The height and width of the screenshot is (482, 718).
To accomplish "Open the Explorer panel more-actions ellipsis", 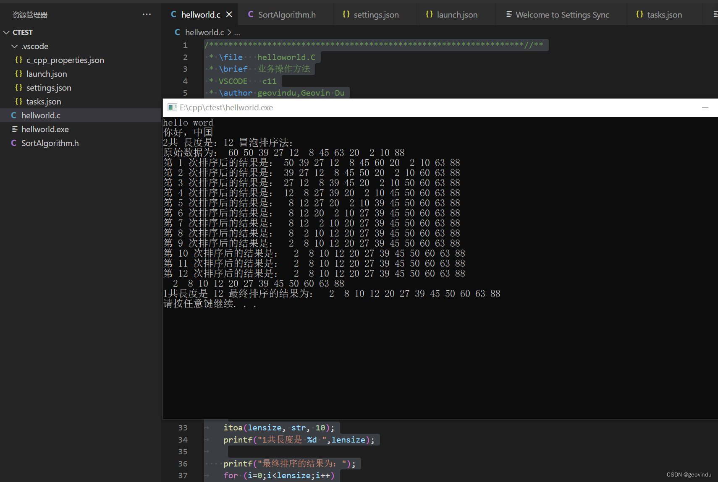I will [147, 14].
